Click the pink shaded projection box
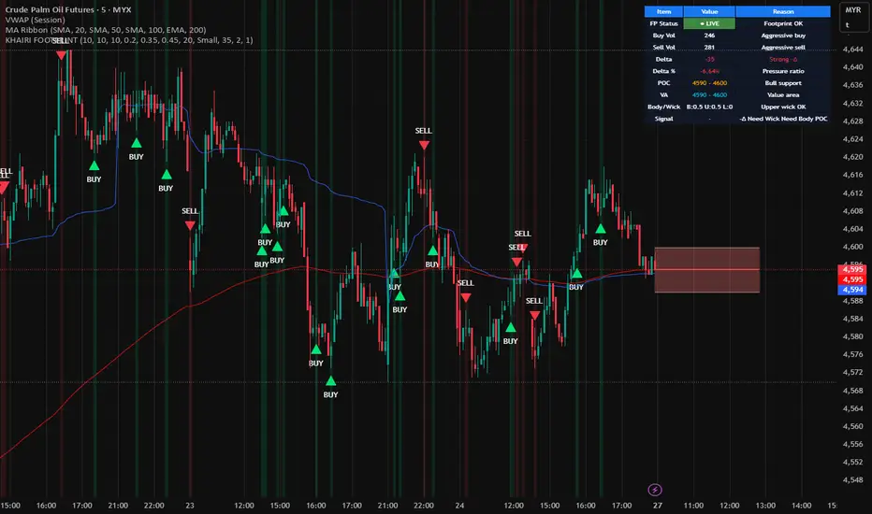 pos(706,269)
